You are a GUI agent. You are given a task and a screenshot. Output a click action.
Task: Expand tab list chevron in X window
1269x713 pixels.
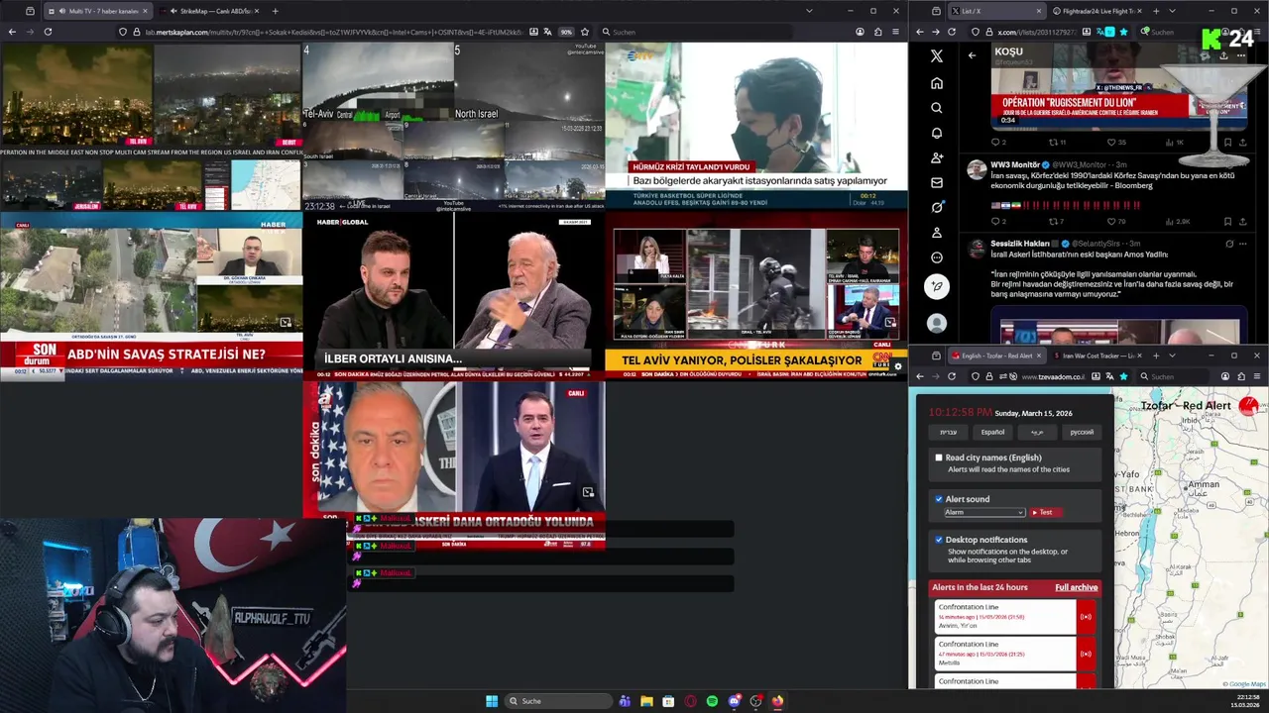[x=1172, y=11]
